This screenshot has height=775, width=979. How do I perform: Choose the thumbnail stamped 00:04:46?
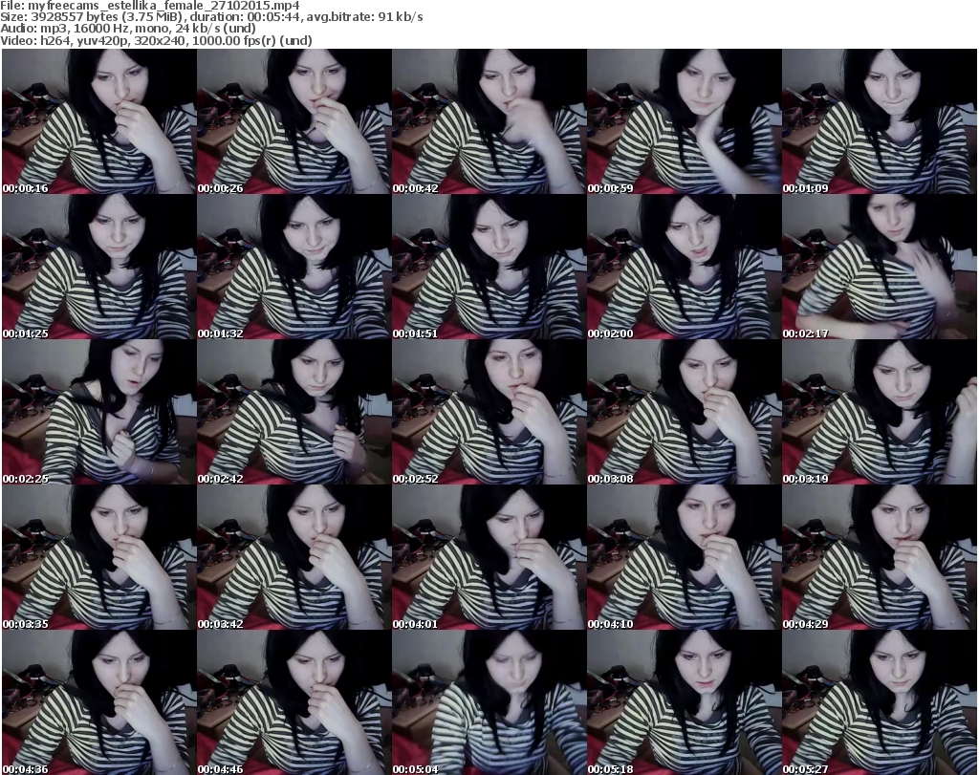pyautogui.click(x=294, y=702)
